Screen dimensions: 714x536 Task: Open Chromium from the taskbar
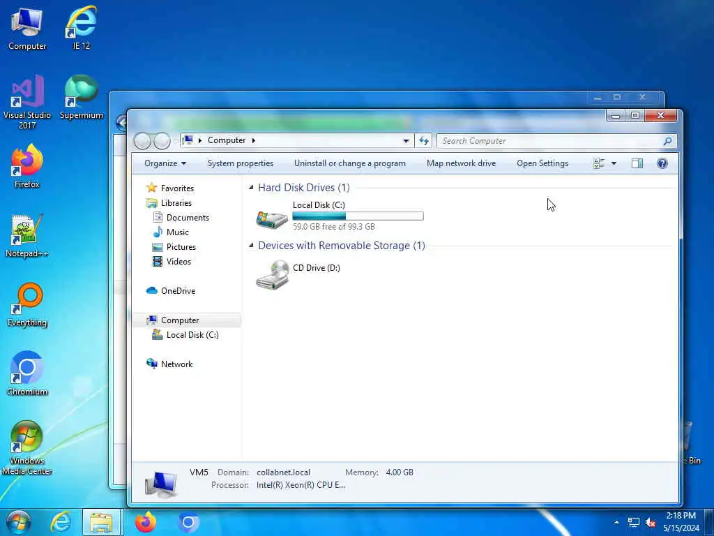[x=188, y=522]
